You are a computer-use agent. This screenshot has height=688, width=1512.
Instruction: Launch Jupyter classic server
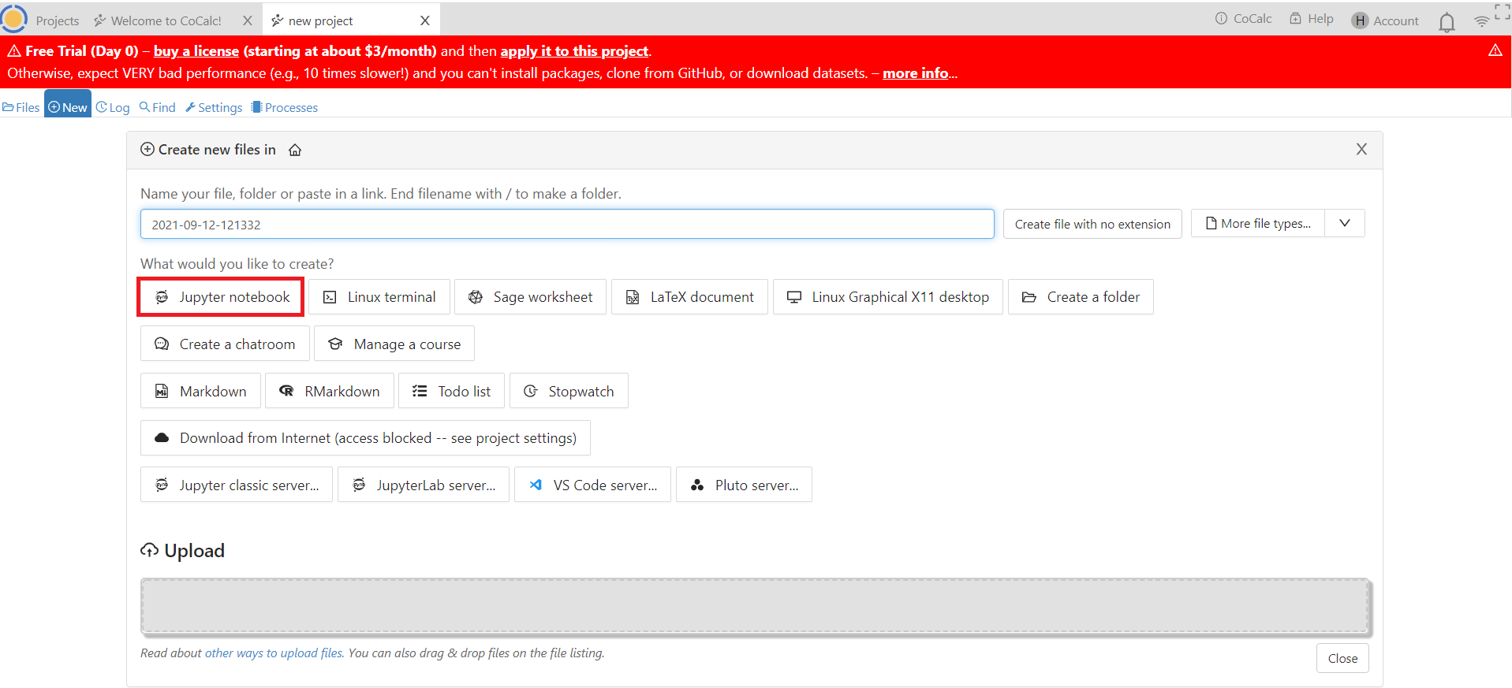(x=237, y=485)
